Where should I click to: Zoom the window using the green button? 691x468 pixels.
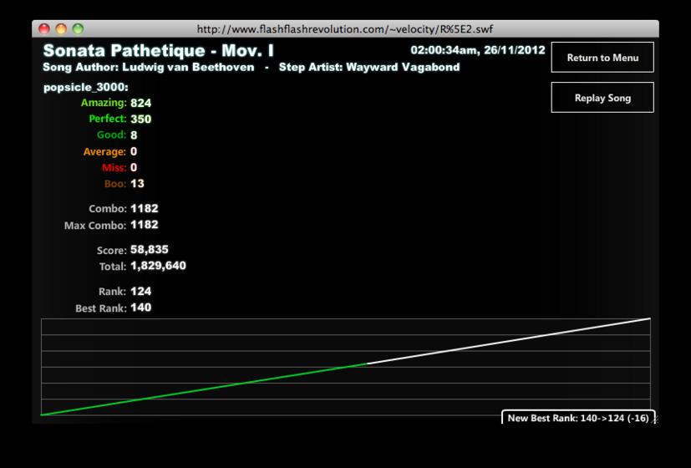click(78, 29)
